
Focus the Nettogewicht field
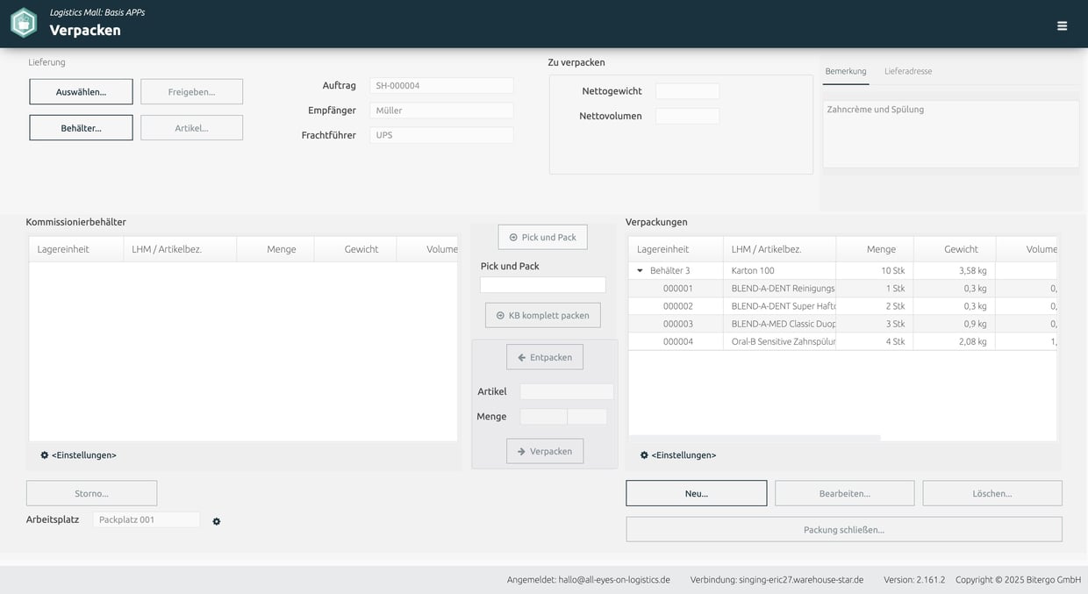(687, 91)
